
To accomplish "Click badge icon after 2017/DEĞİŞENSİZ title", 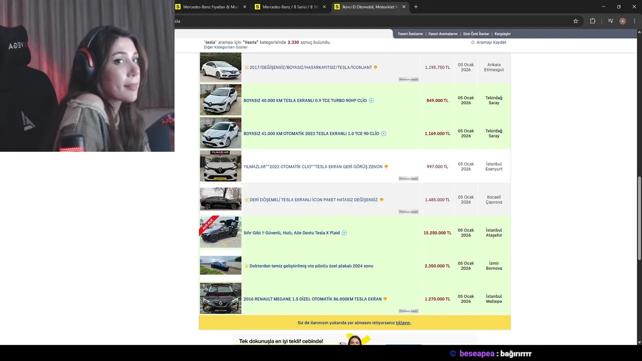I will point(375,67).
